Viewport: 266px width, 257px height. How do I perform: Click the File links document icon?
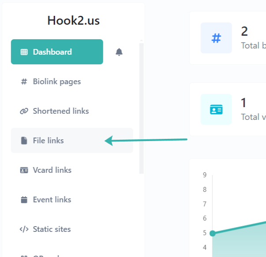coord(24,141)
